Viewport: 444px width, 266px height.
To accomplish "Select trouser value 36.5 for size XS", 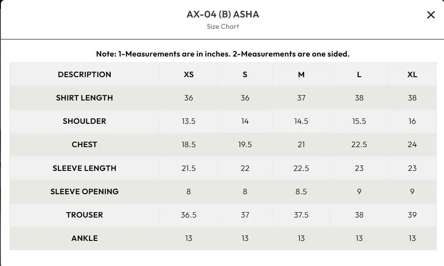I will 189,215.
